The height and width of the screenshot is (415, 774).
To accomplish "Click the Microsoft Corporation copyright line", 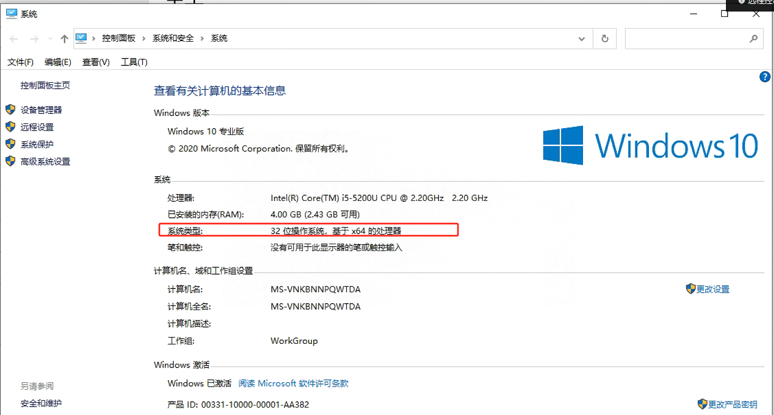I will click(259, 149).
